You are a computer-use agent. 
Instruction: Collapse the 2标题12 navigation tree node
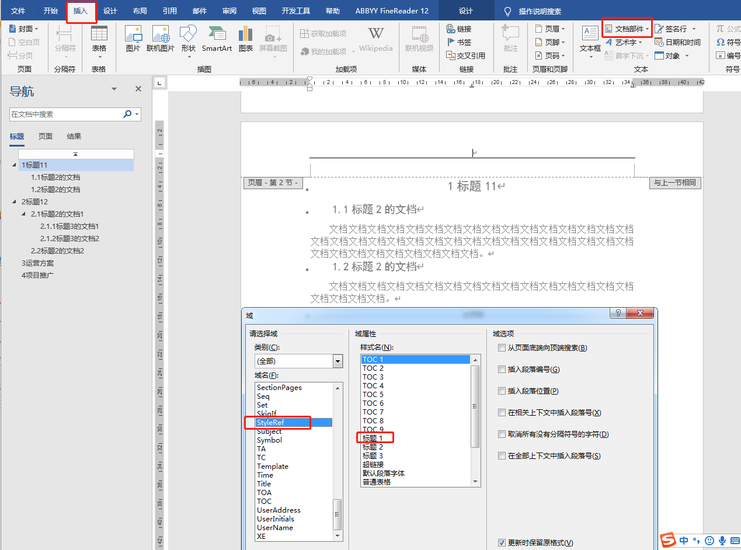pos(14,202)
